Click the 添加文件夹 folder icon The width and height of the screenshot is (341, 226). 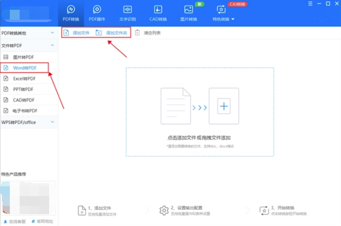[99, 32]
